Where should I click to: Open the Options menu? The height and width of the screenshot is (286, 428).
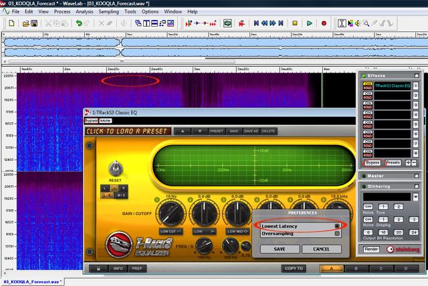(150, 11)
